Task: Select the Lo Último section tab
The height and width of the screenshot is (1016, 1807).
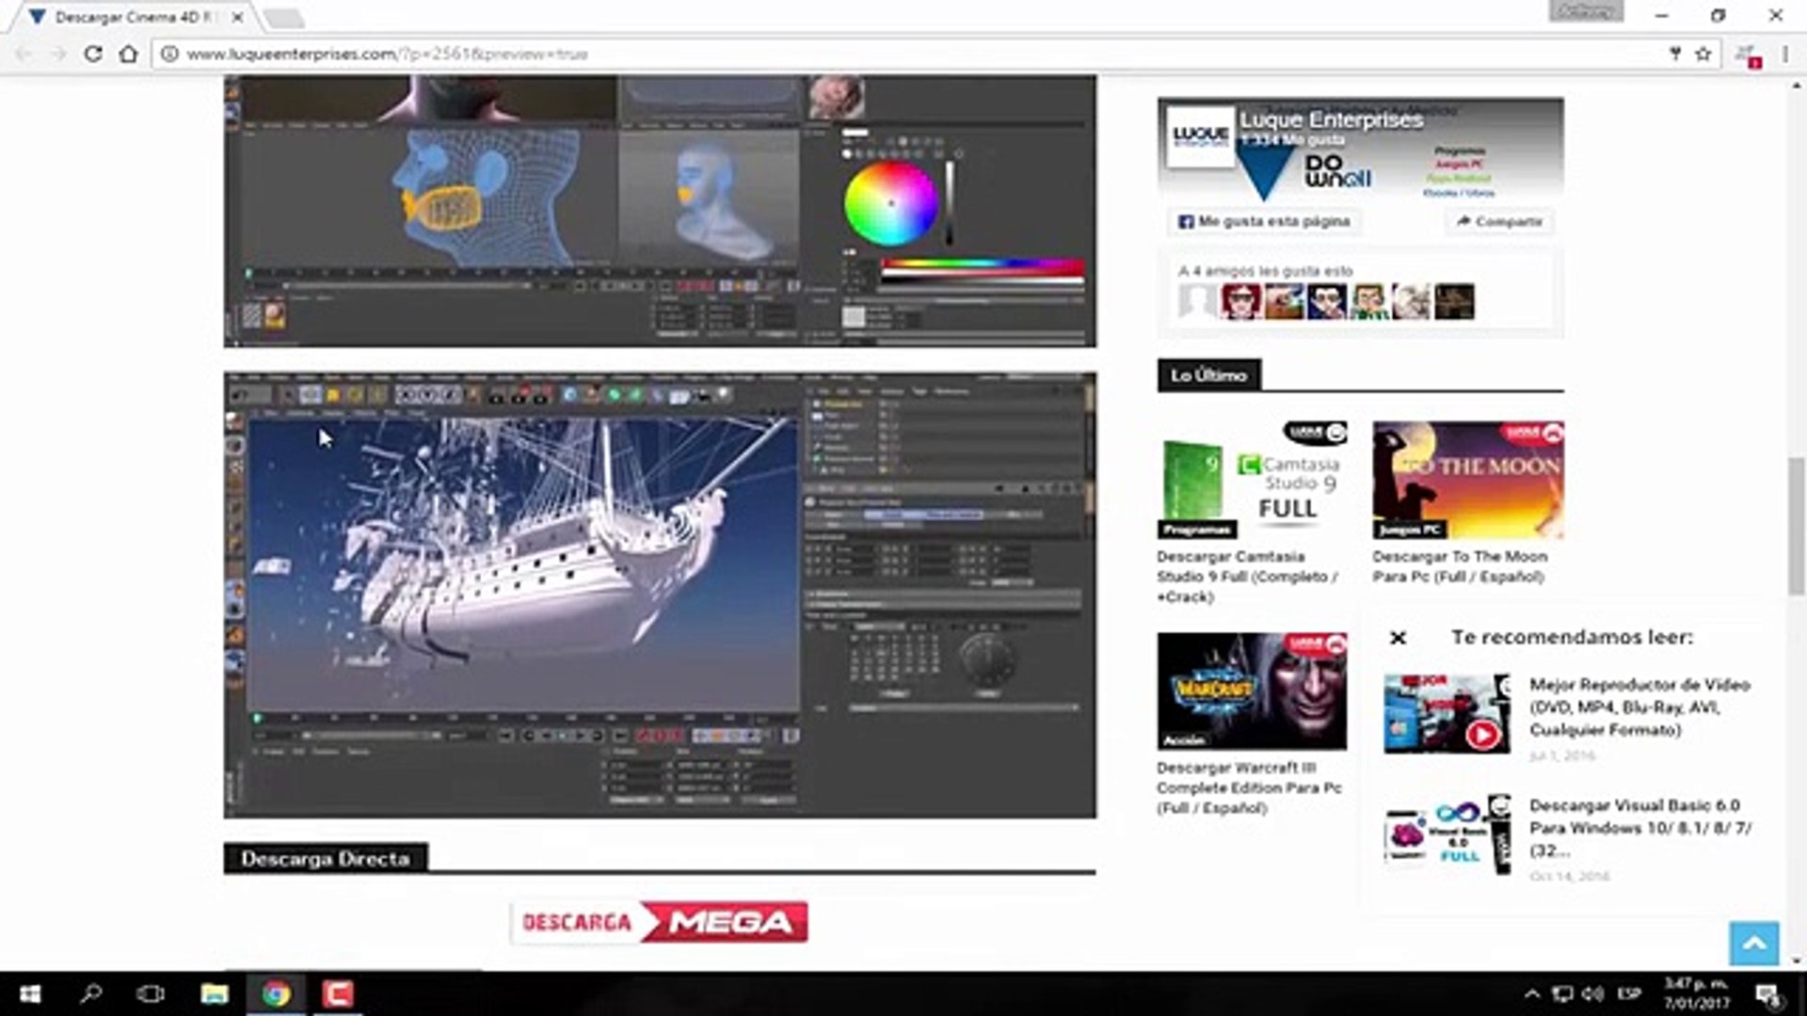Action: coord(1208,375)
